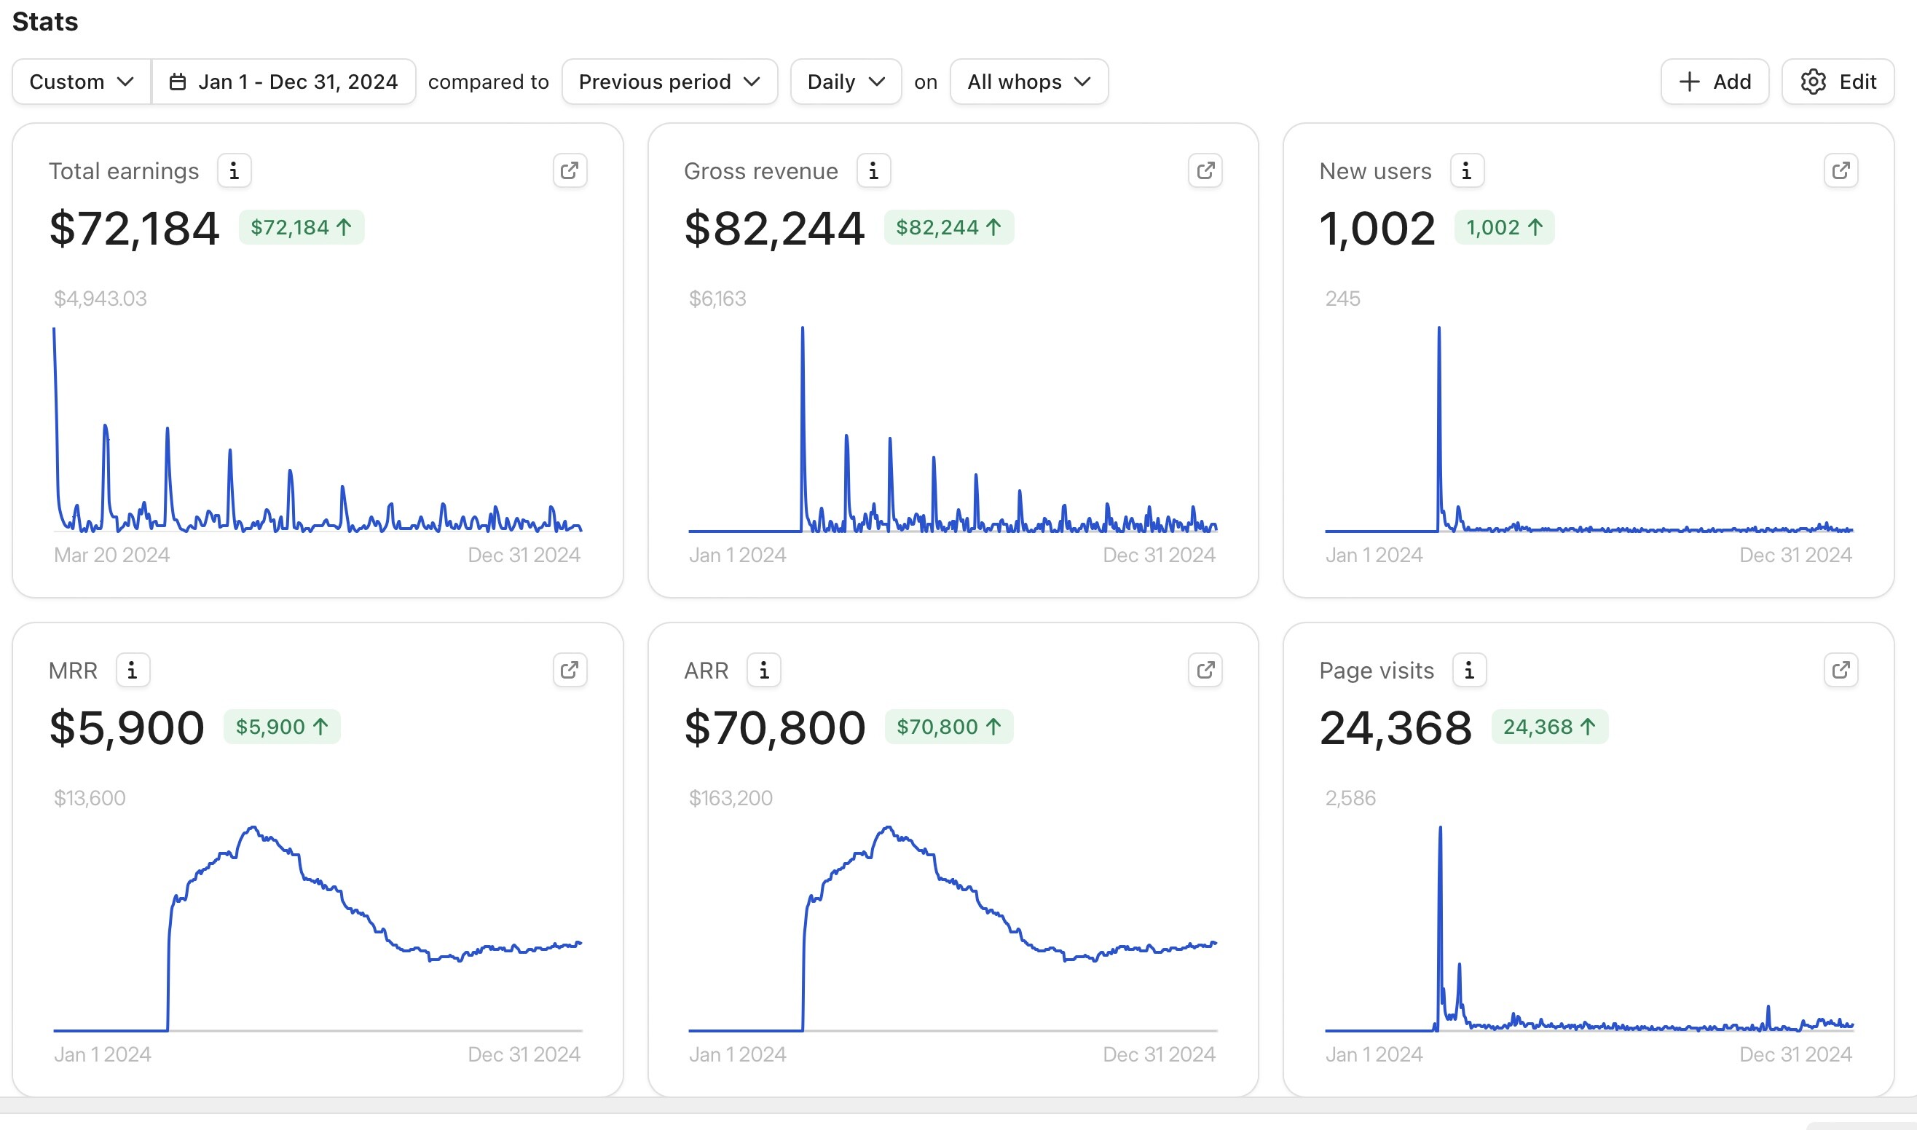Click the MRR info icon

[x=133, y=670]
